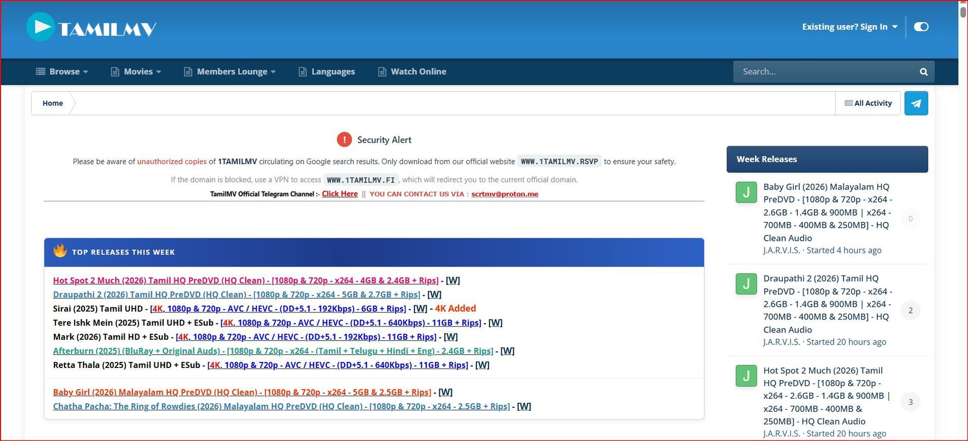Click the WWW.1TAMILMV.FI domain text
Image resolution: width=968 pixels, height=441 pixels.
[x=361, y=179]
